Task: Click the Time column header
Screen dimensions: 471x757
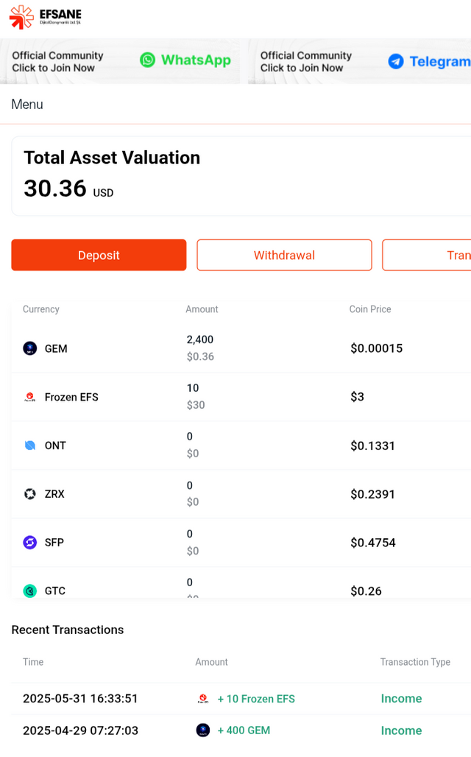Action: tap(33, 662)
